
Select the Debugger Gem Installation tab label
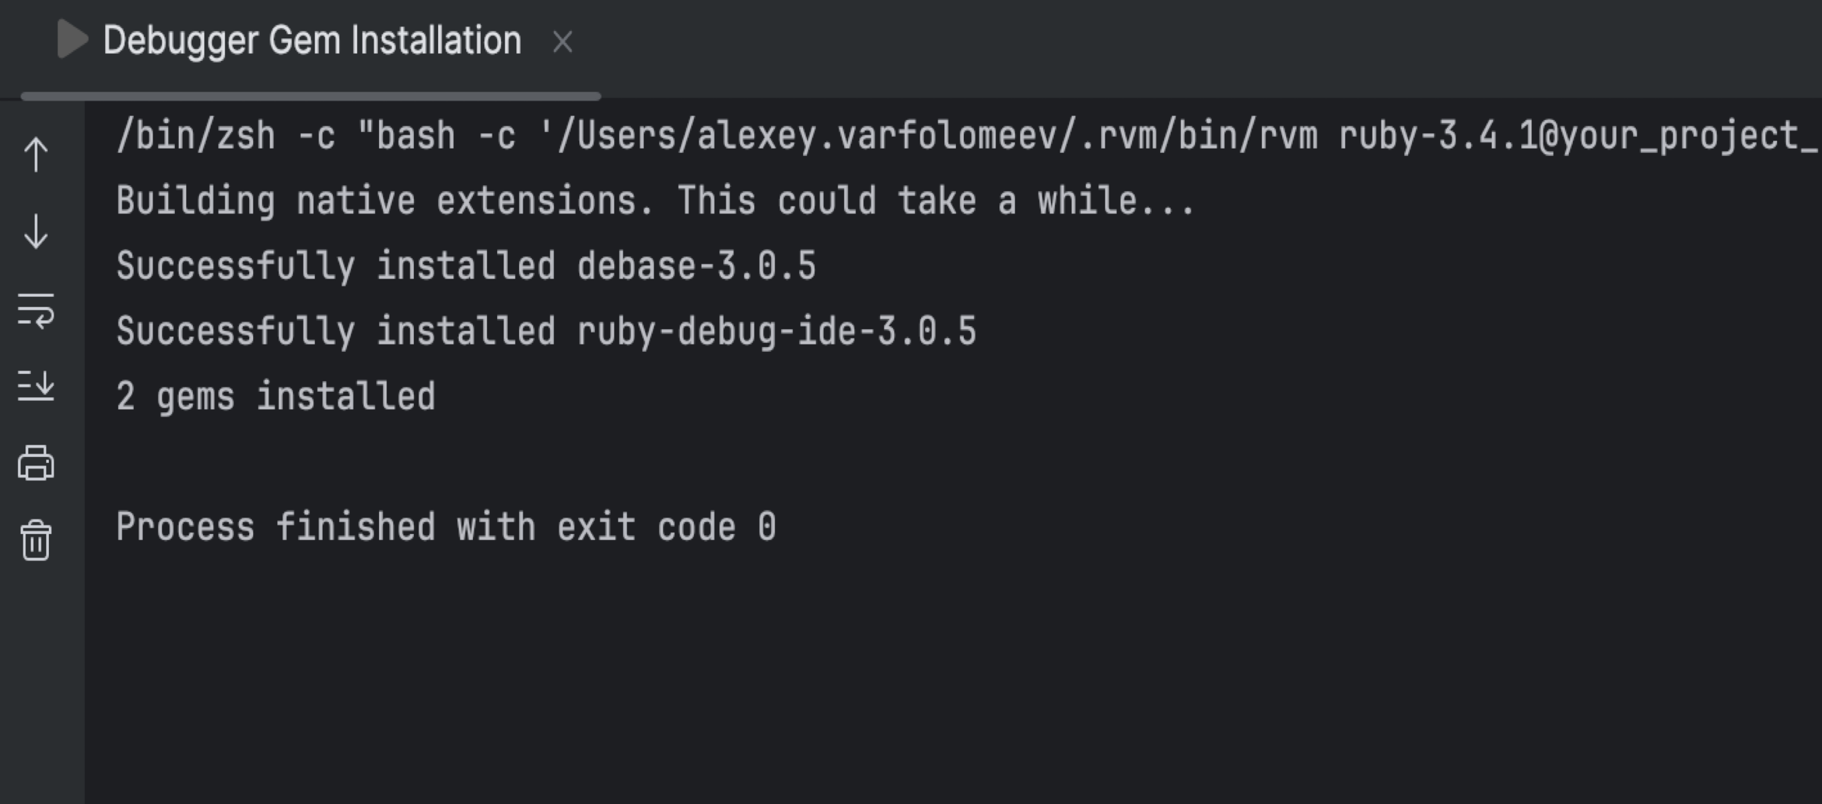click(312, 40)
